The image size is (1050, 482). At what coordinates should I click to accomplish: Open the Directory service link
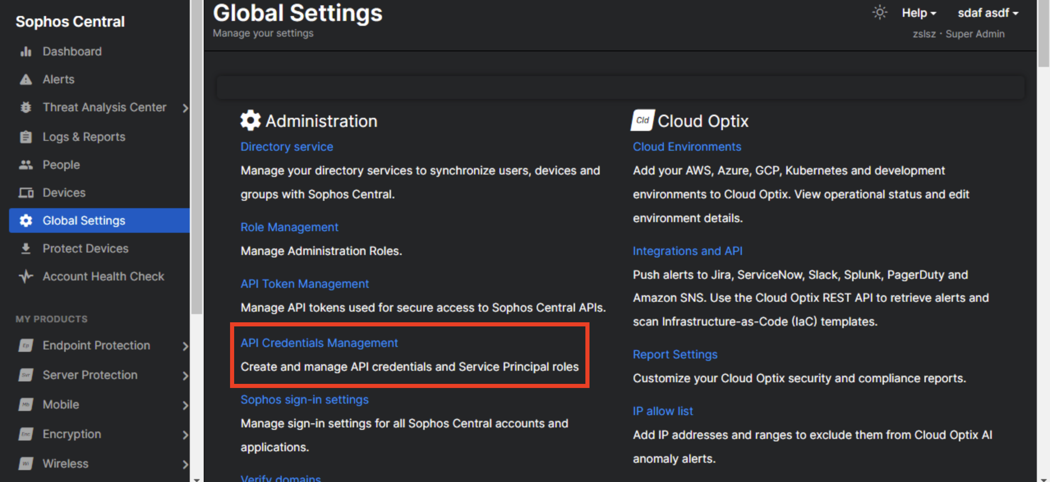pos(287,147)
